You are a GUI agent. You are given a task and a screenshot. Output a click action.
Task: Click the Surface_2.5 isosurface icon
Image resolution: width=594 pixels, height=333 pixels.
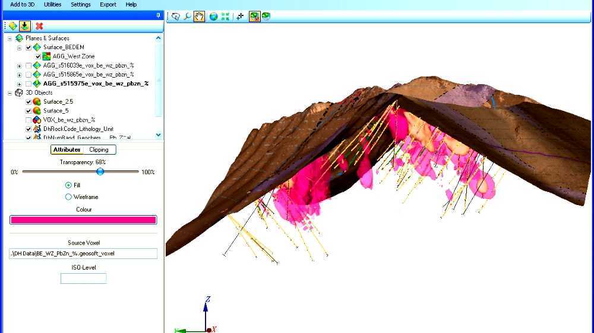click(x=37, y=102)
